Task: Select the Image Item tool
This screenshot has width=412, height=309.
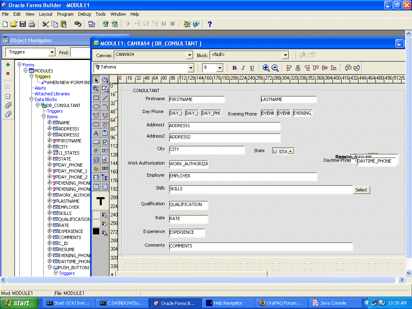Action: (x=96, y=159)
